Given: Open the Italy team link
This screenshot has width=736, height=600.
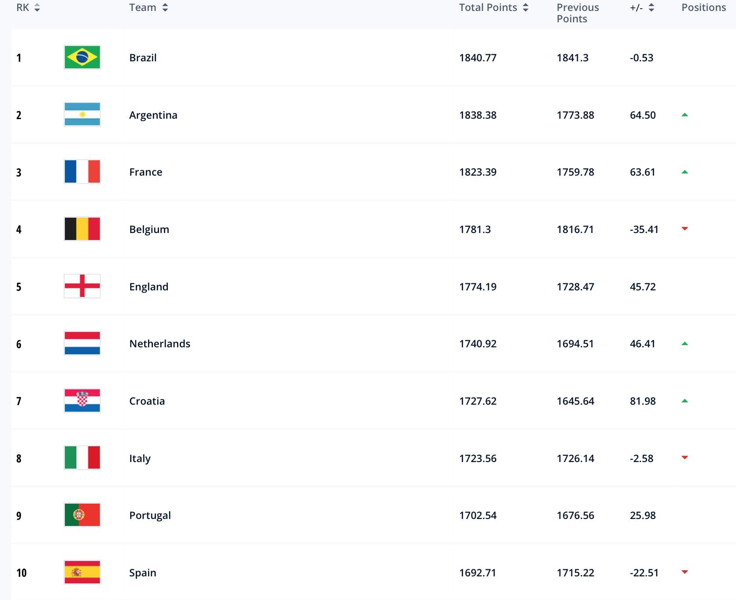Looking at the screenshot, I should (x=140, y=458).
